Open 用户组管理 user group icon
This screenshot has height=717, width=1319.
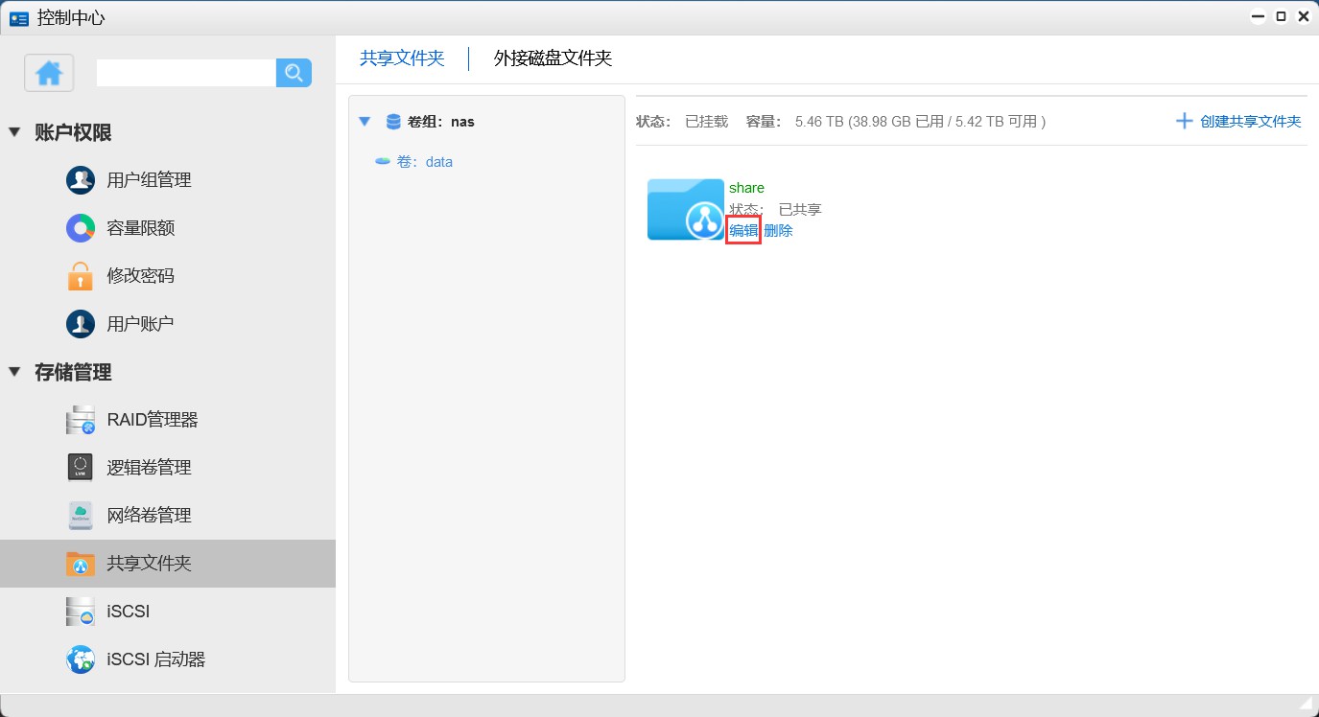pyautogui.click(x=81, y=180)
